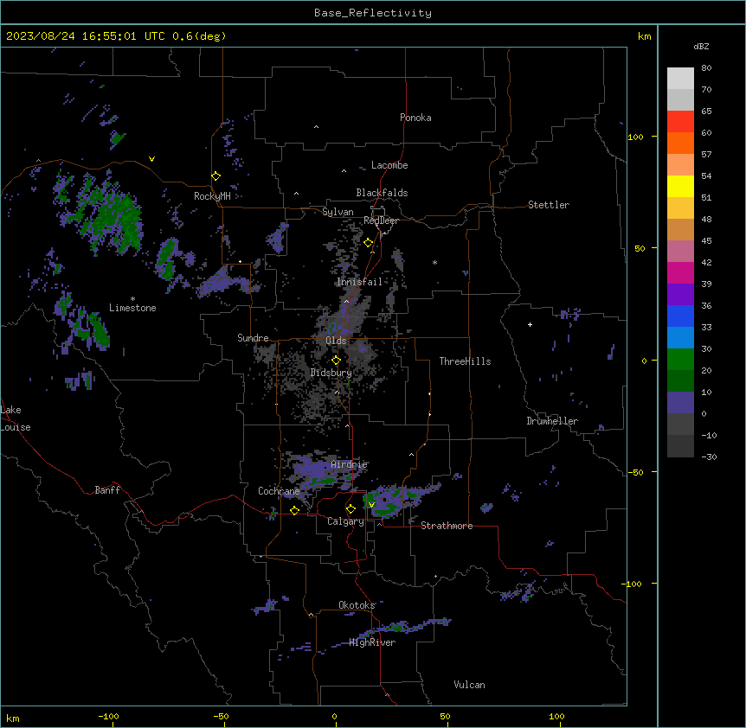Pick the orange 60-57 dBZ legend swatch
The width and height of the screenshot is (746, 728).
point(680,143)
